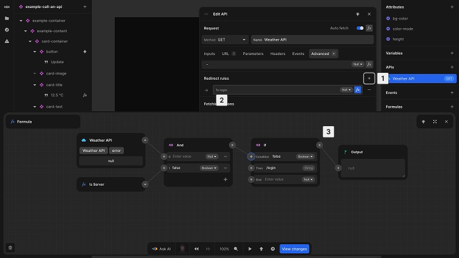Click the lightbulb icon in Edit API header
The height and width of the screenshot is (258, 459).
357,14
